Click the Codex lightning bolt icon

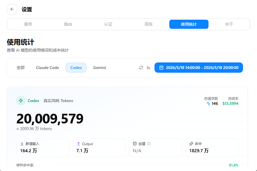click(21, 100)
